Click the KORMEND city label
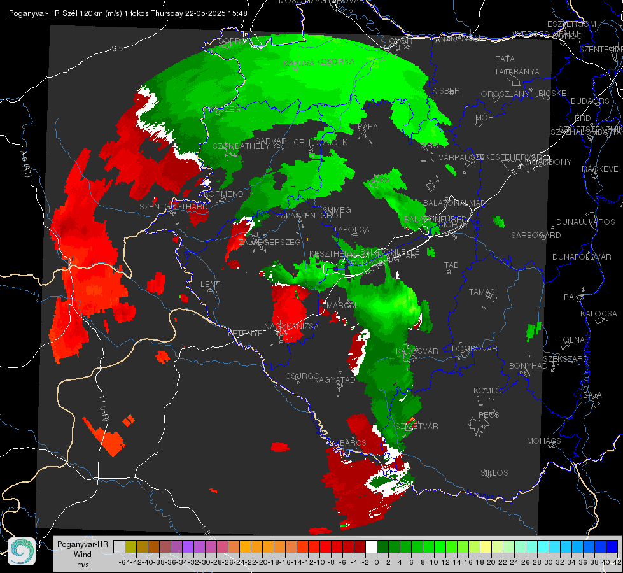Screen dimensions: 623x573 (224, 194)
